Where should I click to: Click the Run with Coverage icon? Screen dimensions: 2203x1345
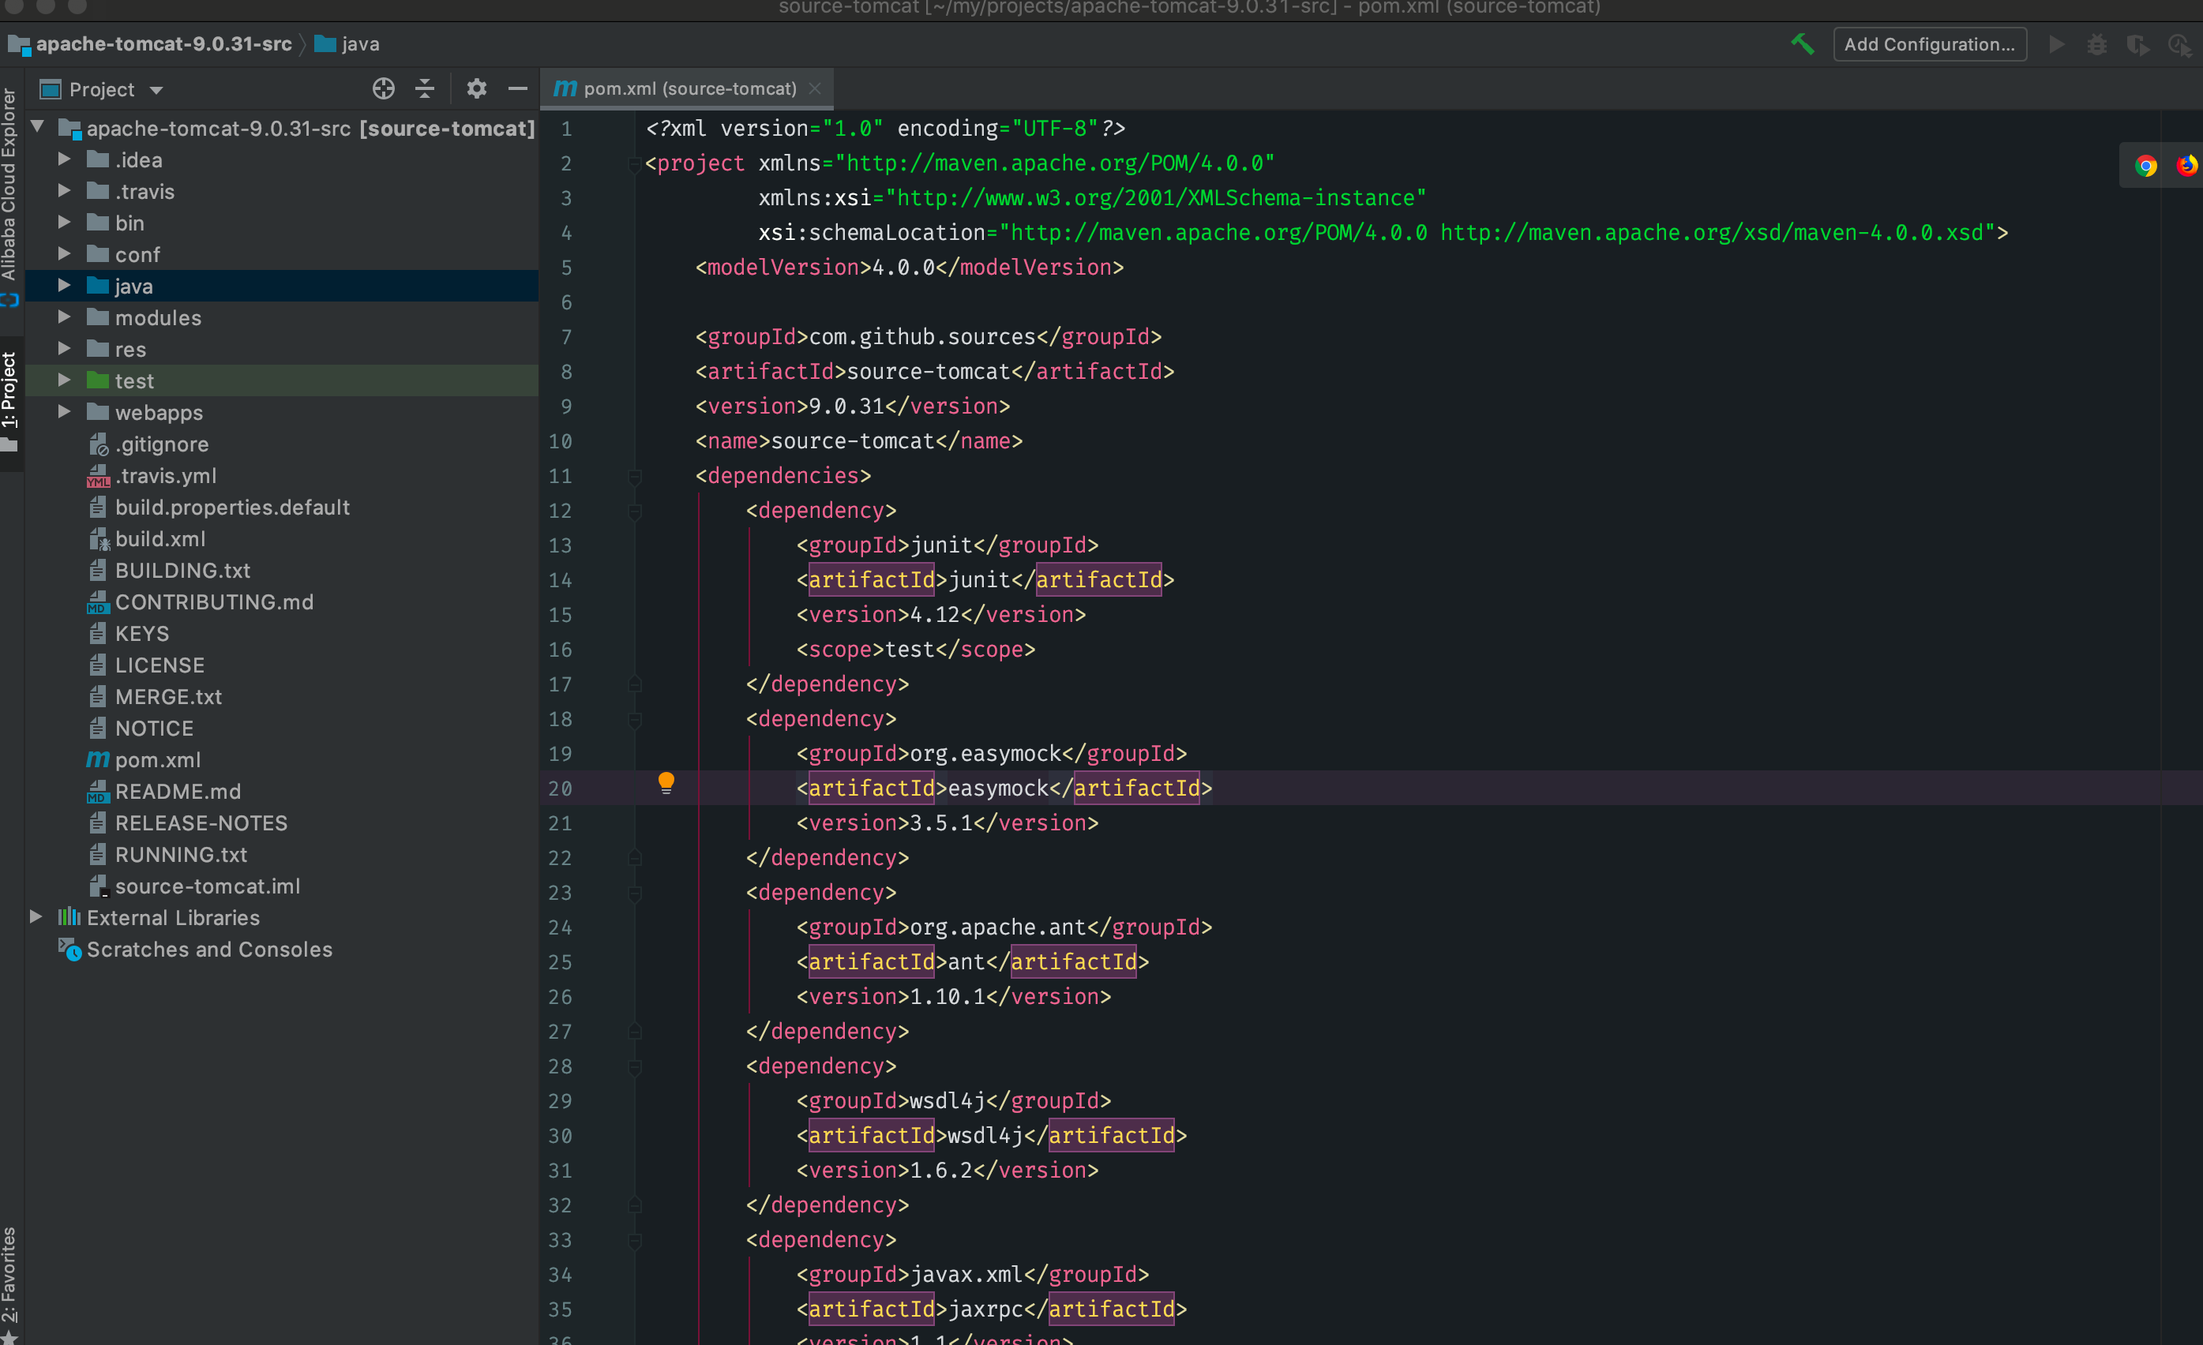tap(2138, 43)
